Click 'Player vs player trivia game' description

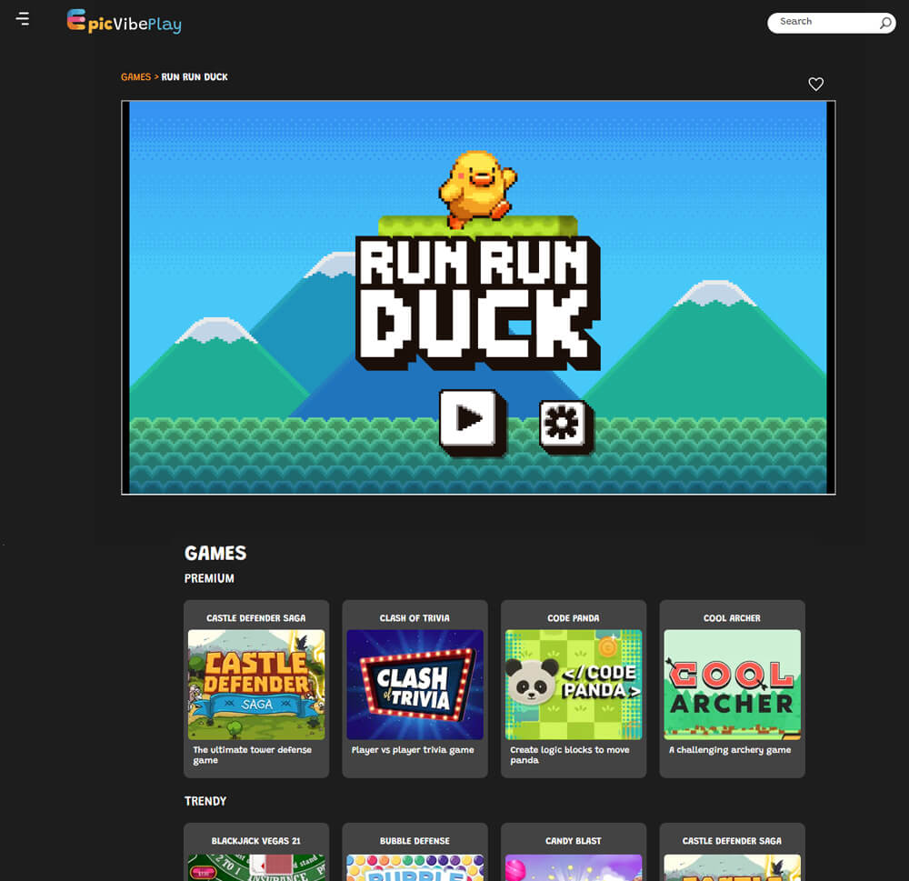tap(413, 750)
